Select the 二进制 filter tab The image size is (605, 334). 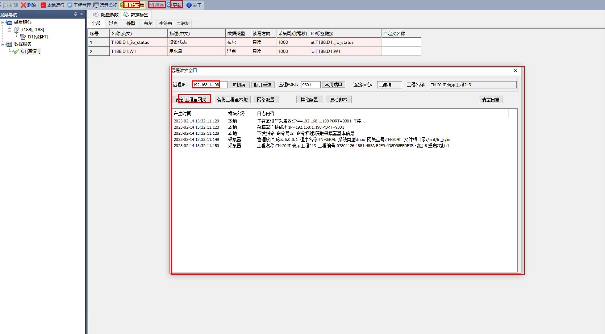pos(183,24)
